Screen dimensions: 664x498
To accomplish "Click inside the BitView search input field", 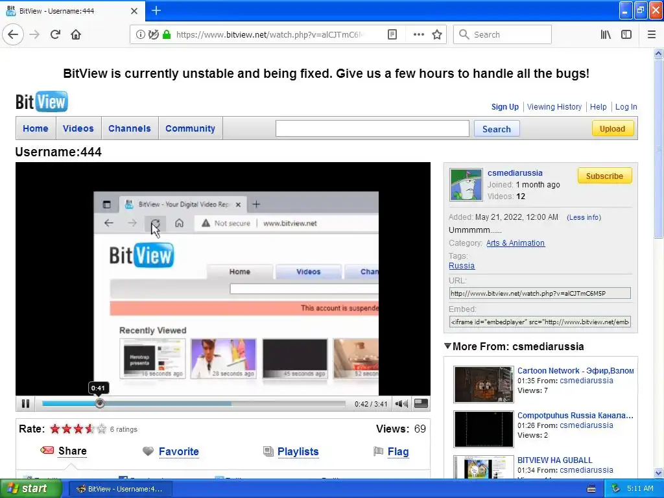I will pos(372,128).
